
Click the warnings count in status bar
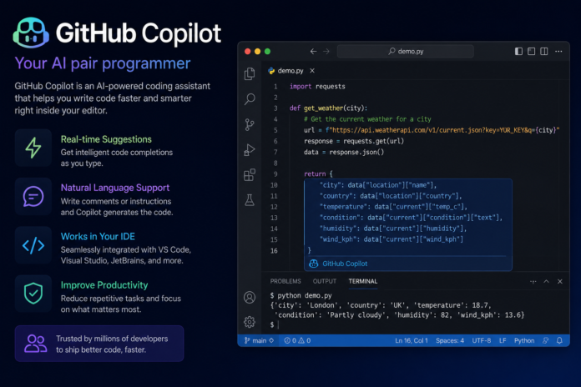pos(305,340)
